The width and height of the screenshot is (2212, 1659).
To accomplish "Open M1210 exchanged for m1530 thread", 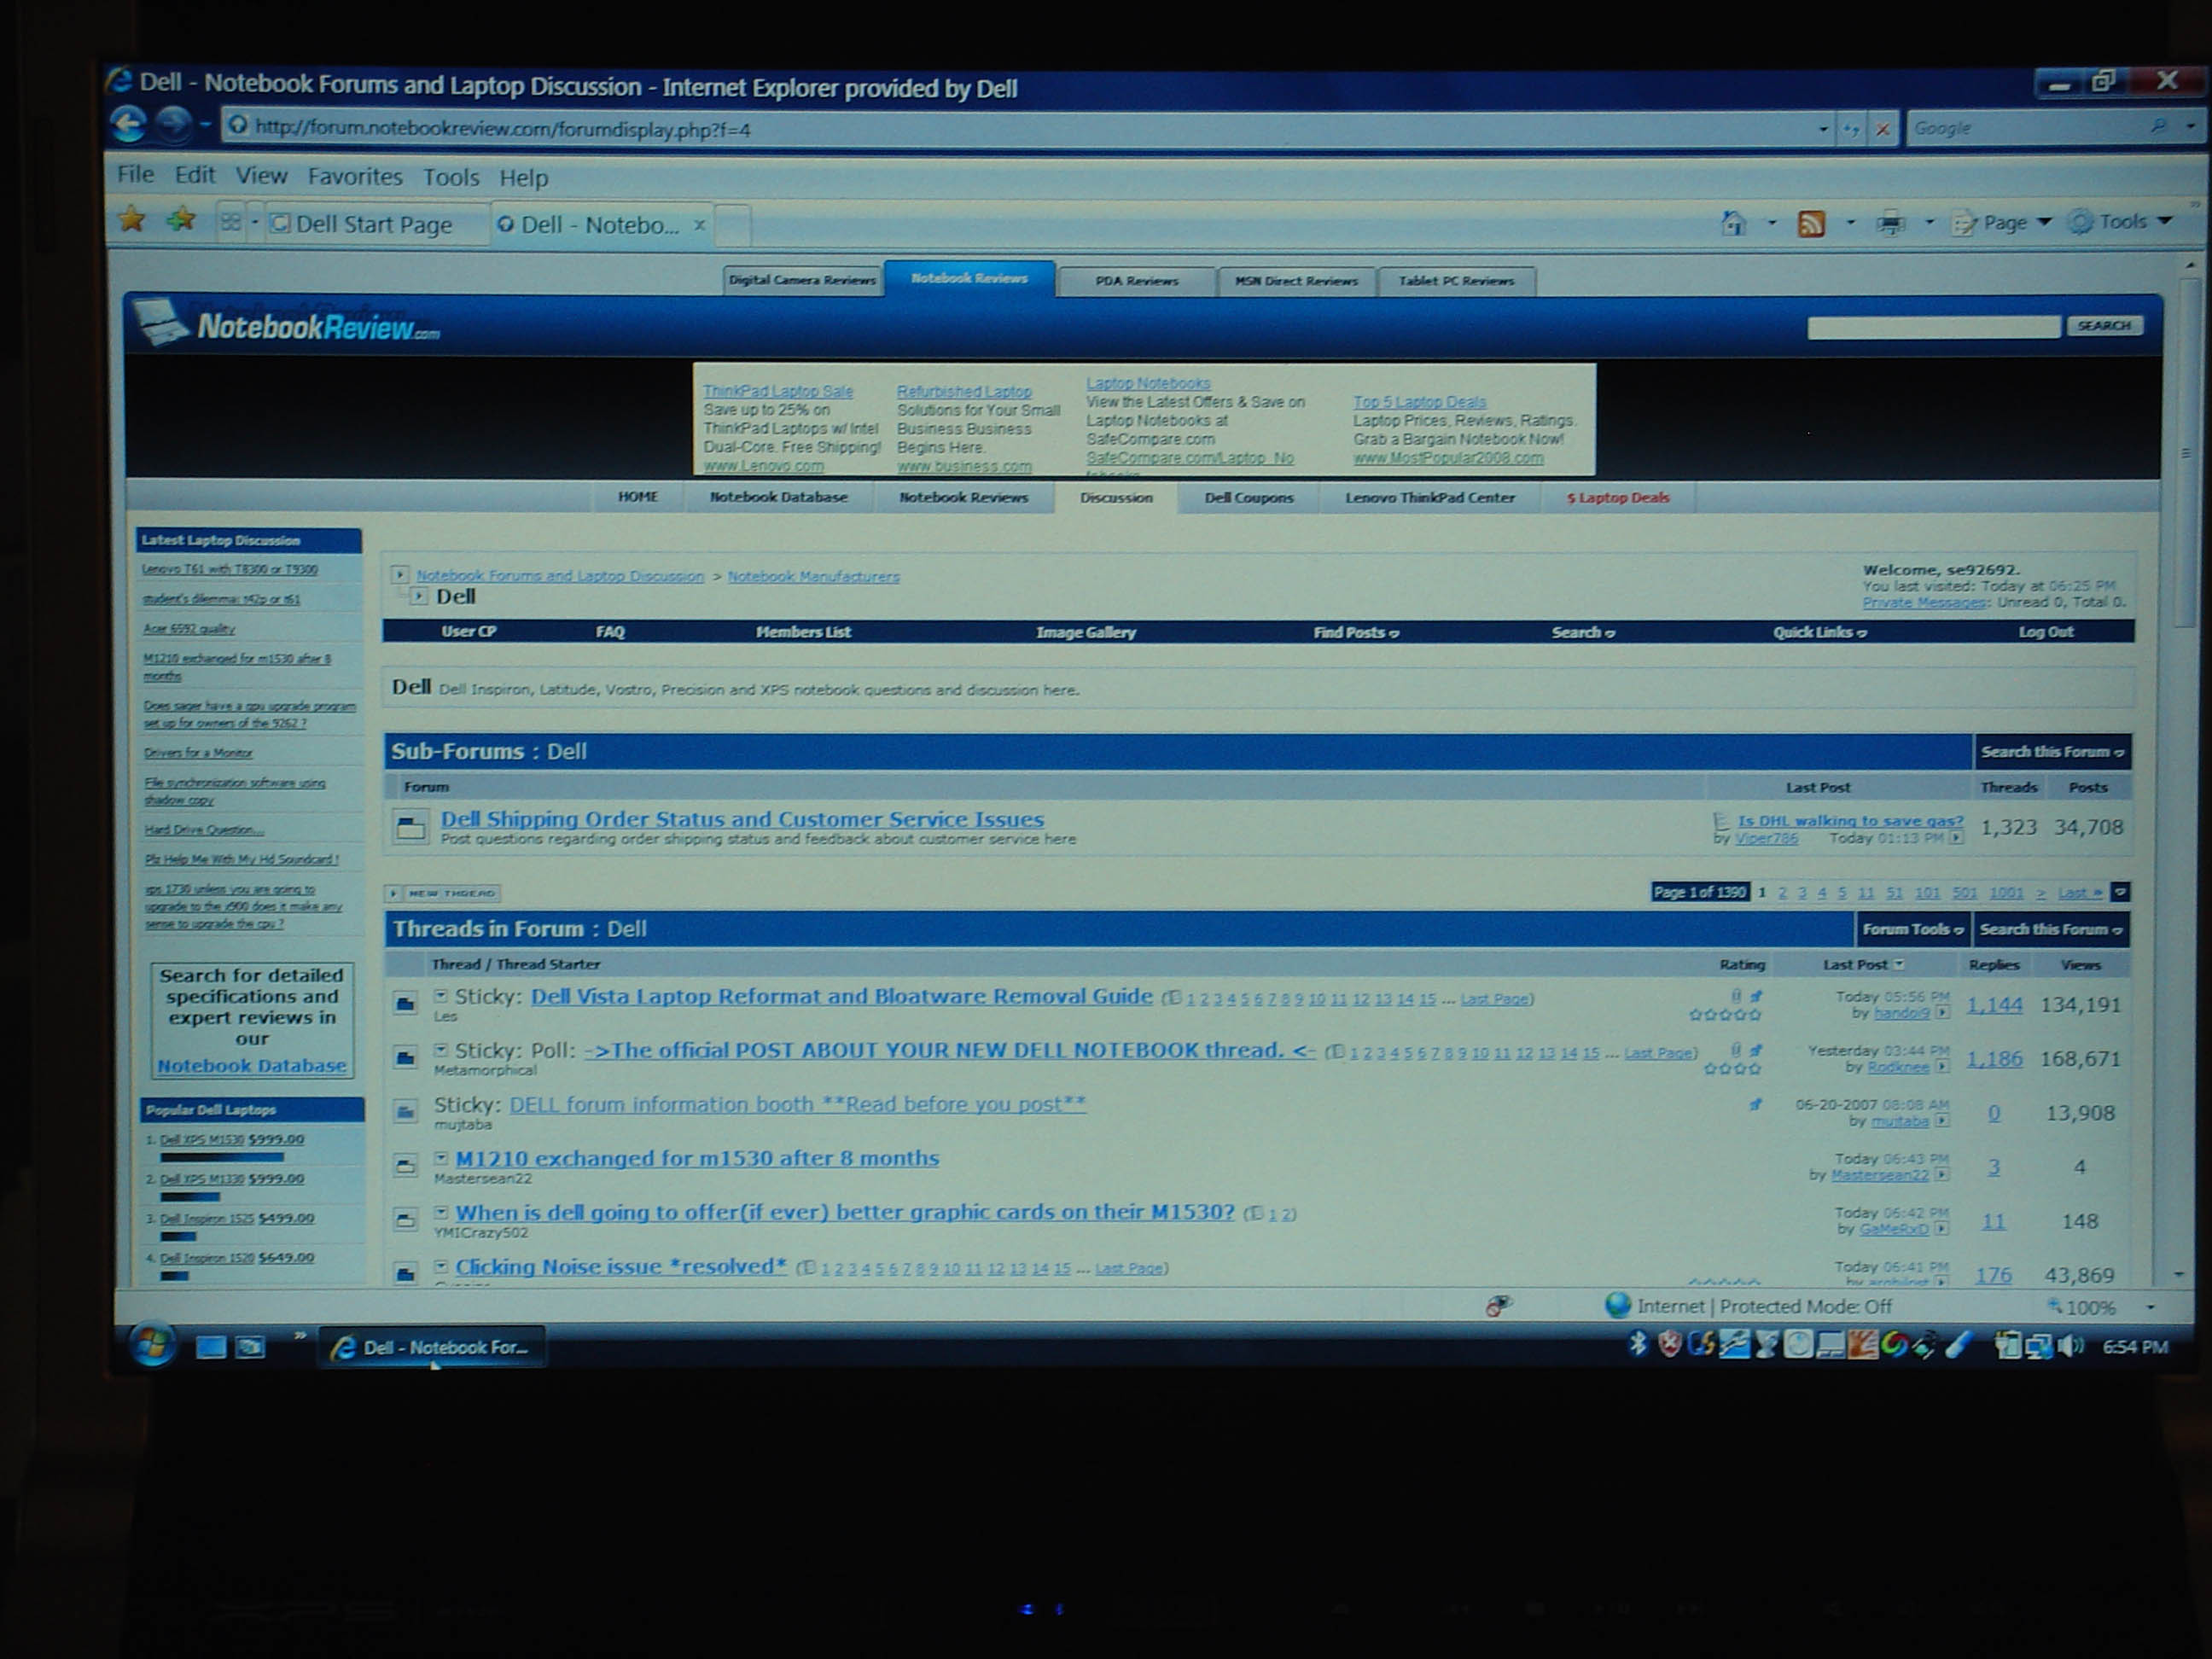I will click(x=697, y=1158).
